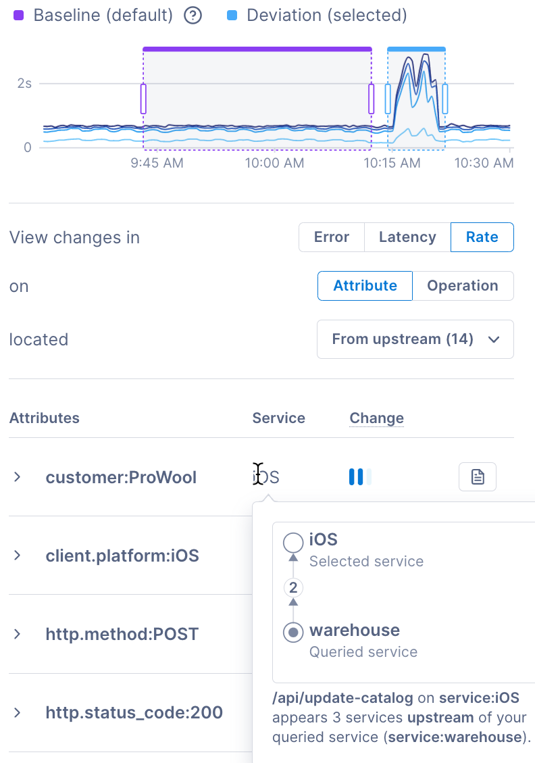The height and width of the screenshot is (763, 535).
Task: Click the blue Deviation legend square
Action: pos(232,15)
